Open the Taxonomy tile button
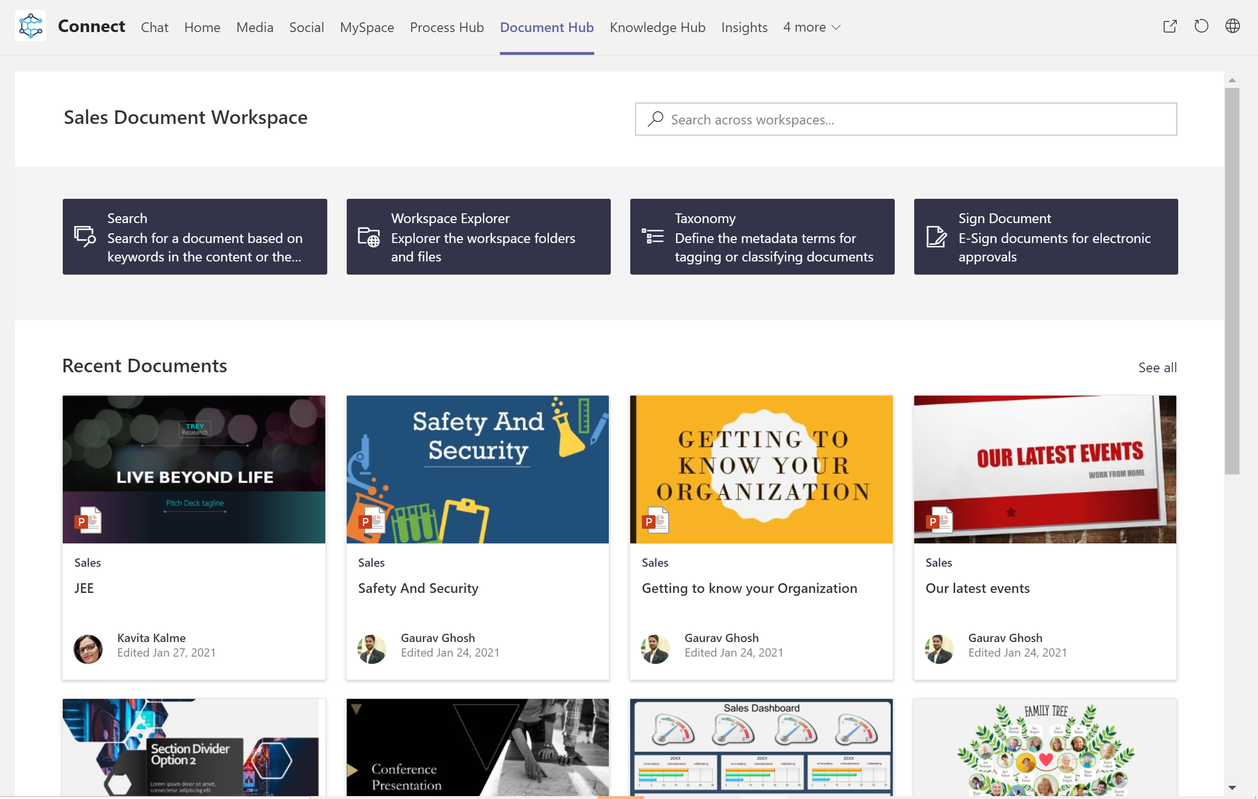Image resolution: width=1258 pixels, height=799 pixels. pos(762,237)
